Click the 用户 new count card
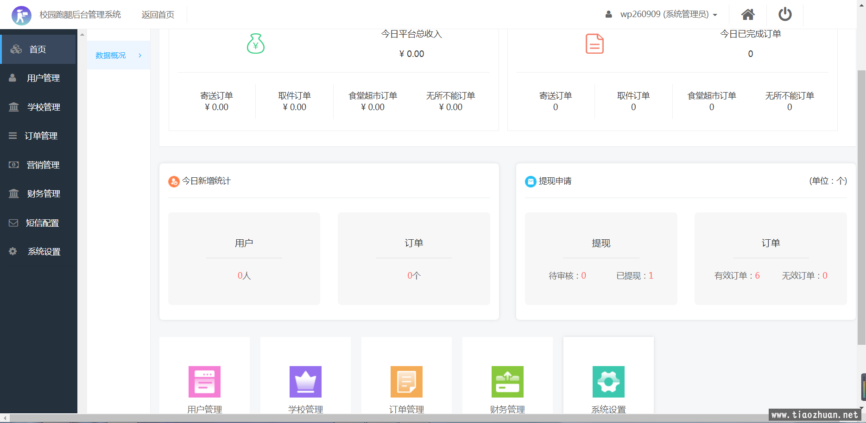Viewport: 866px width, 423px height. [x=244, y=259]
